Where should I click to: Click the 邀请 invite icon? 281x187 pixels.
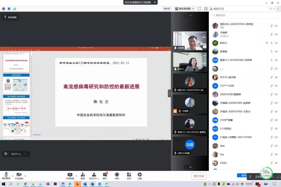pyautogui.click(x=83, y=175)
